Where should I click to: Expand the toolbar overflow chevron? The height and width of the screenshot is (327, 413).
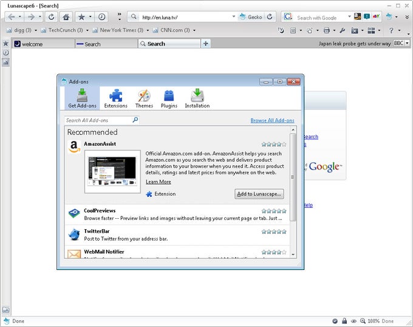pos(119,14)
